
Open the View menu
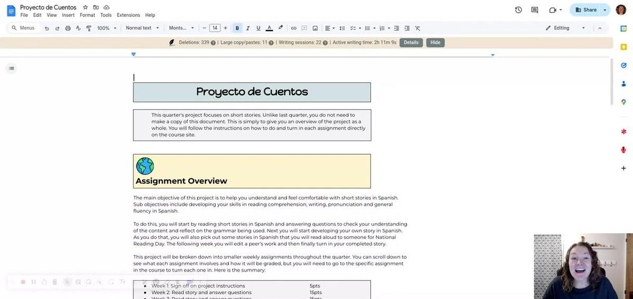52,15
